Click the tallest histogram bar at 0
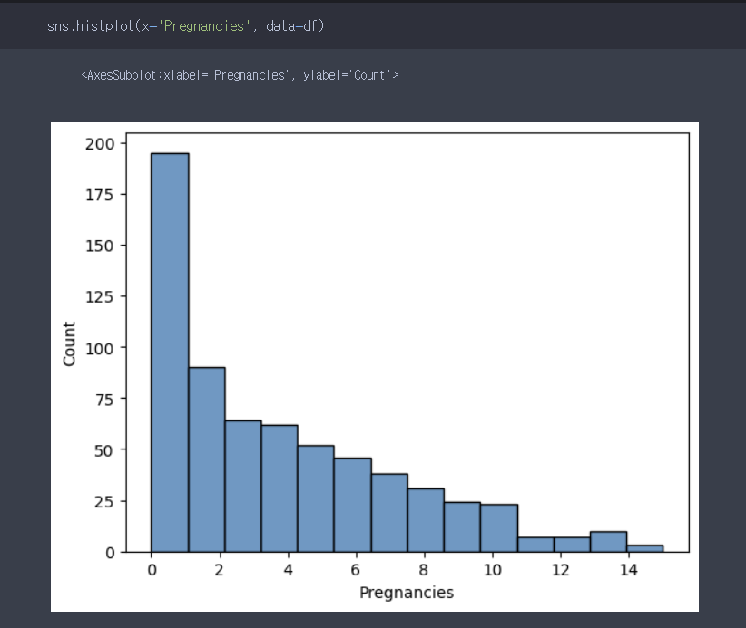 170,353
